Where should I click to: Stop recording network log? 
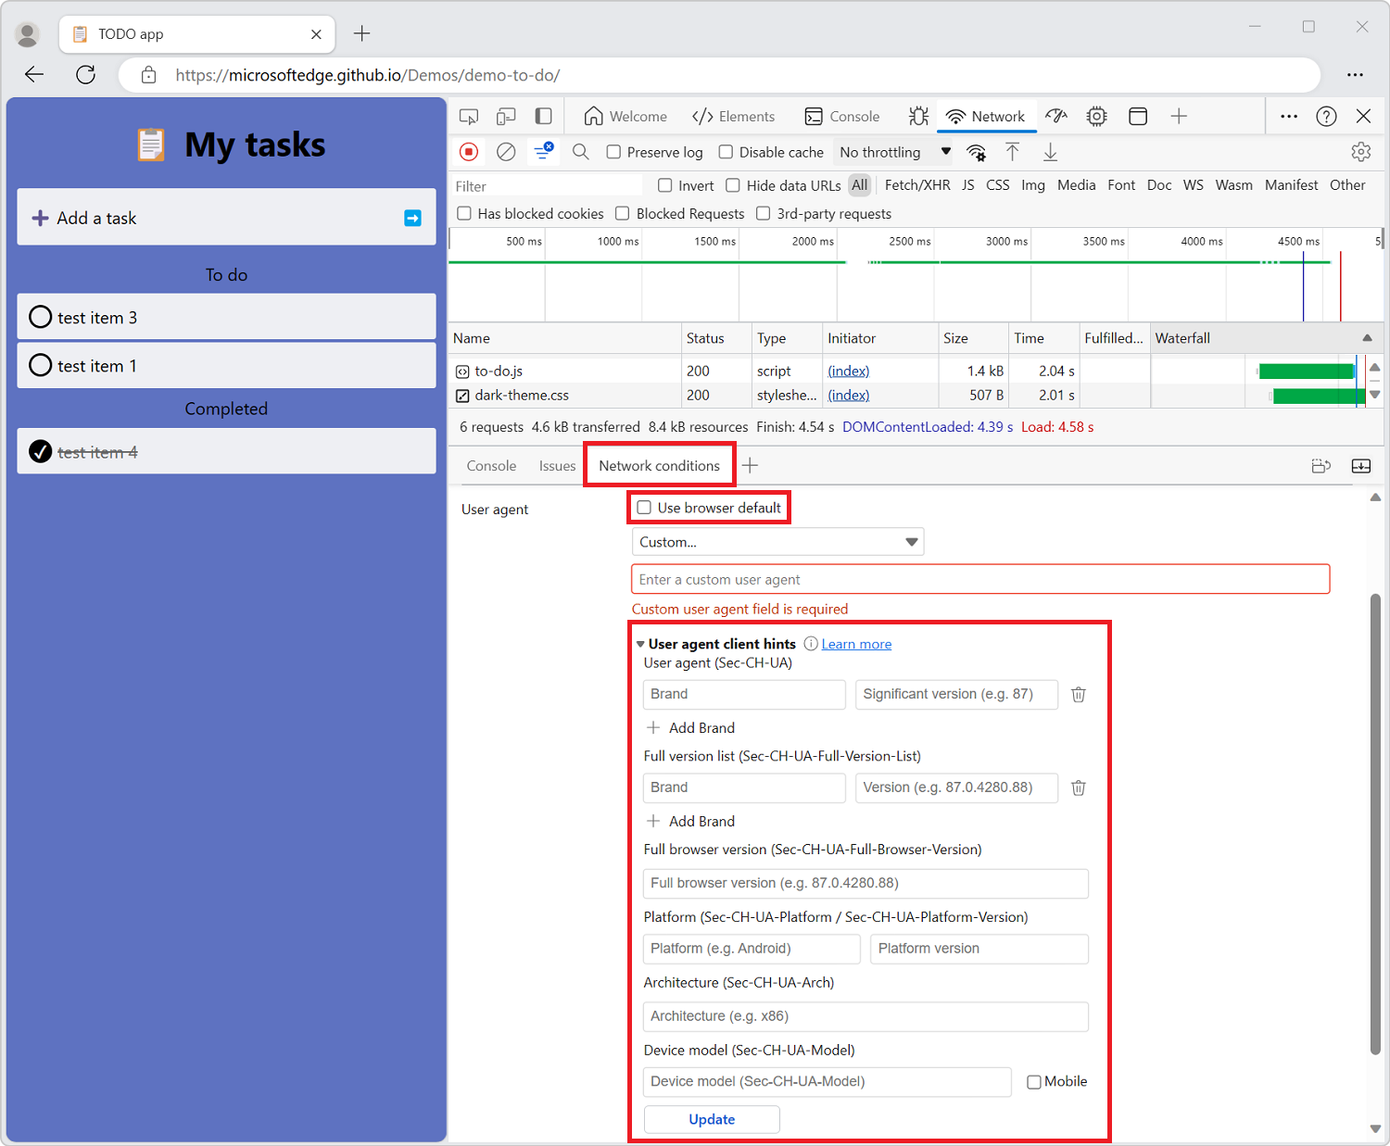[469, 151]
